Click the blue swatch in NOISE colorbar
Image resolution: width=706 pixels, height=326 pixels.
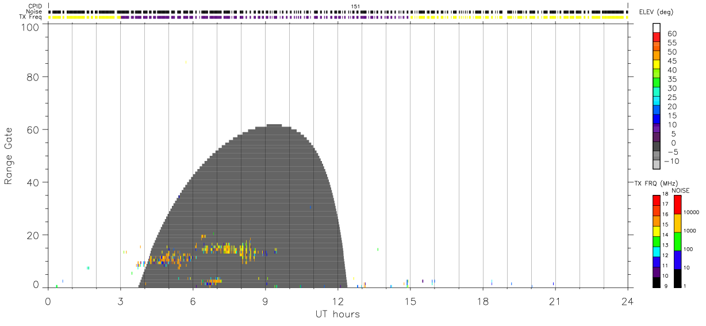pyautogui.click(x=677, y=260)
